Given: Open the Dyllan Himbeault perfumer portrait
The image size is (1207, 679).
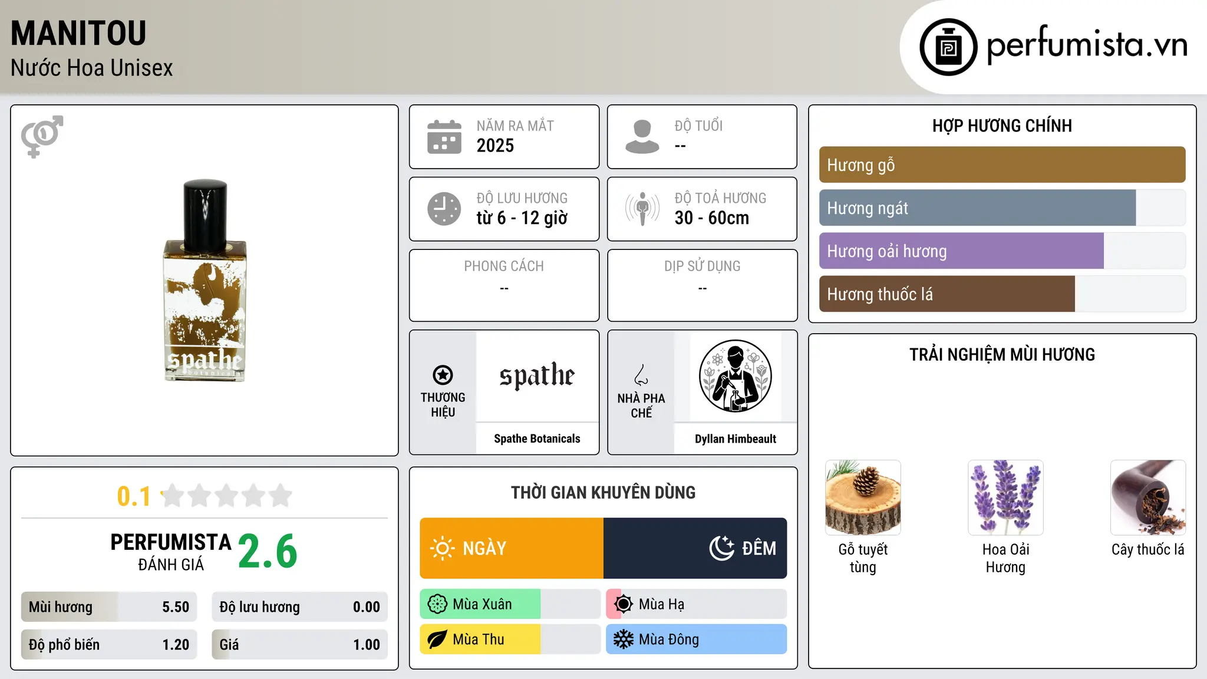Looking at the screenshot, I should coord(735,376).
